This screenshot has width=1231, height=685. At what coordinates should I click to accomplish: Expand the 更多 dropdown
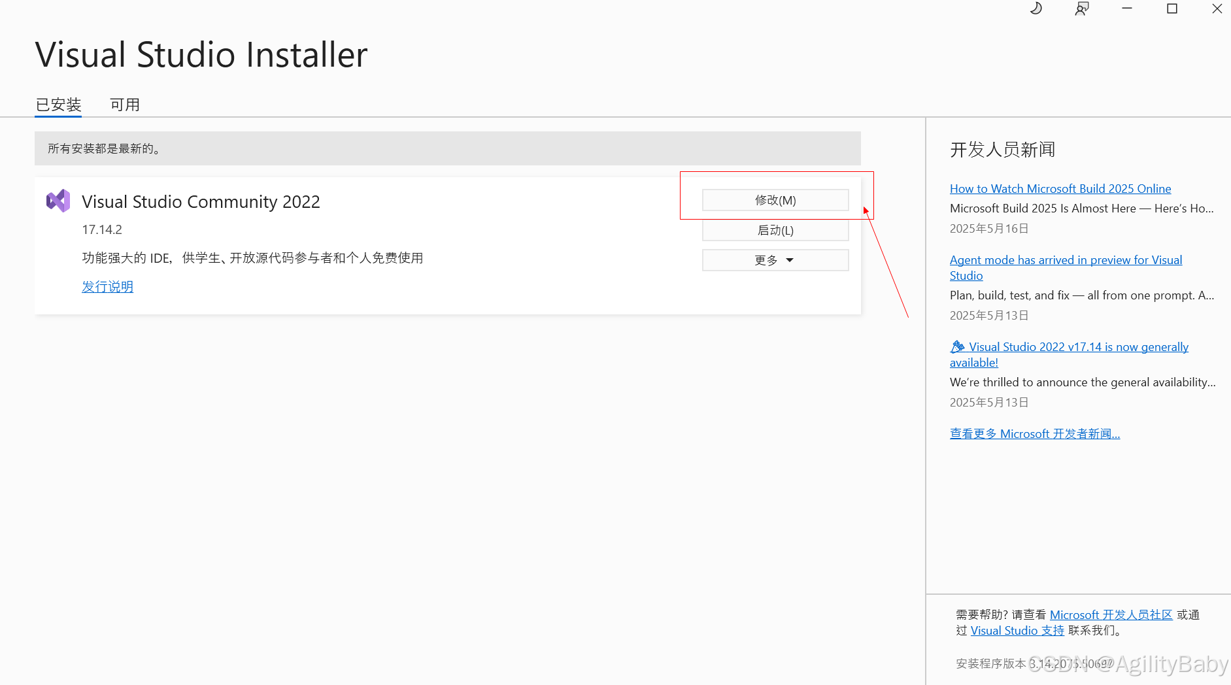coord(775,260)
